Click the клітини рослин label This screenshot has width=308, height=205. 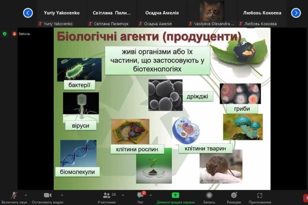(137, 149)
